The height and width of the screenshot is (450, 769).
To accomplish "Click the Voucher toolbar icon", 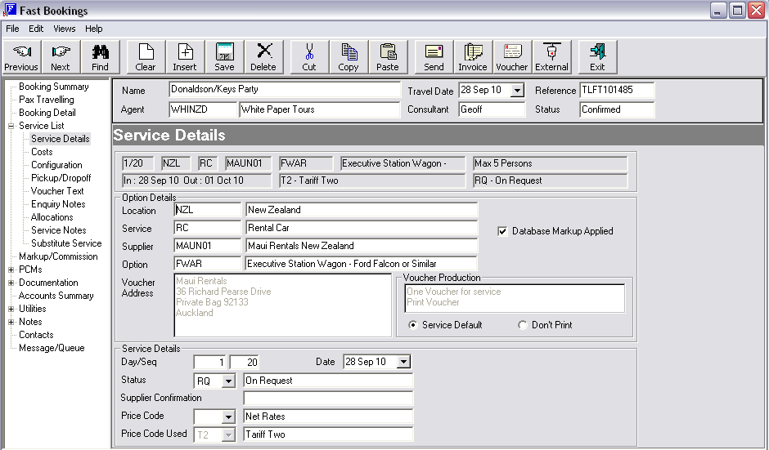I will point(512,56).
